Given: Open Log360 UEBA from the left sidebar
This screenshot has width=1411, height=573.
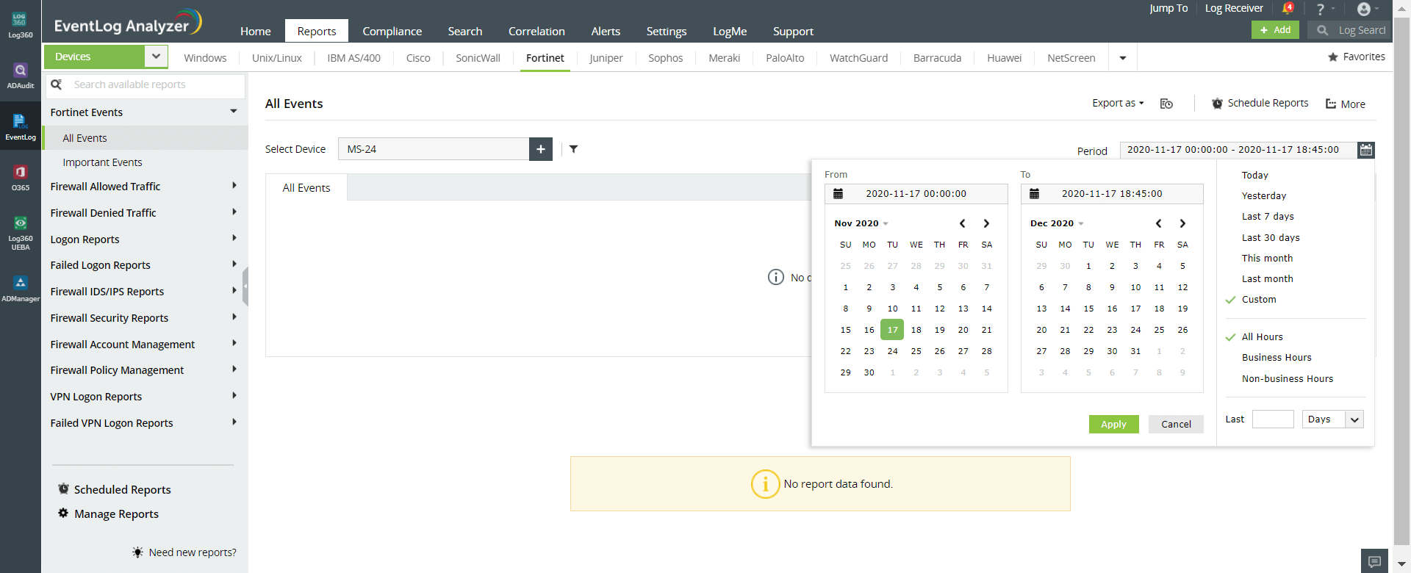Looking at the screenshot, I should (20, 232).
